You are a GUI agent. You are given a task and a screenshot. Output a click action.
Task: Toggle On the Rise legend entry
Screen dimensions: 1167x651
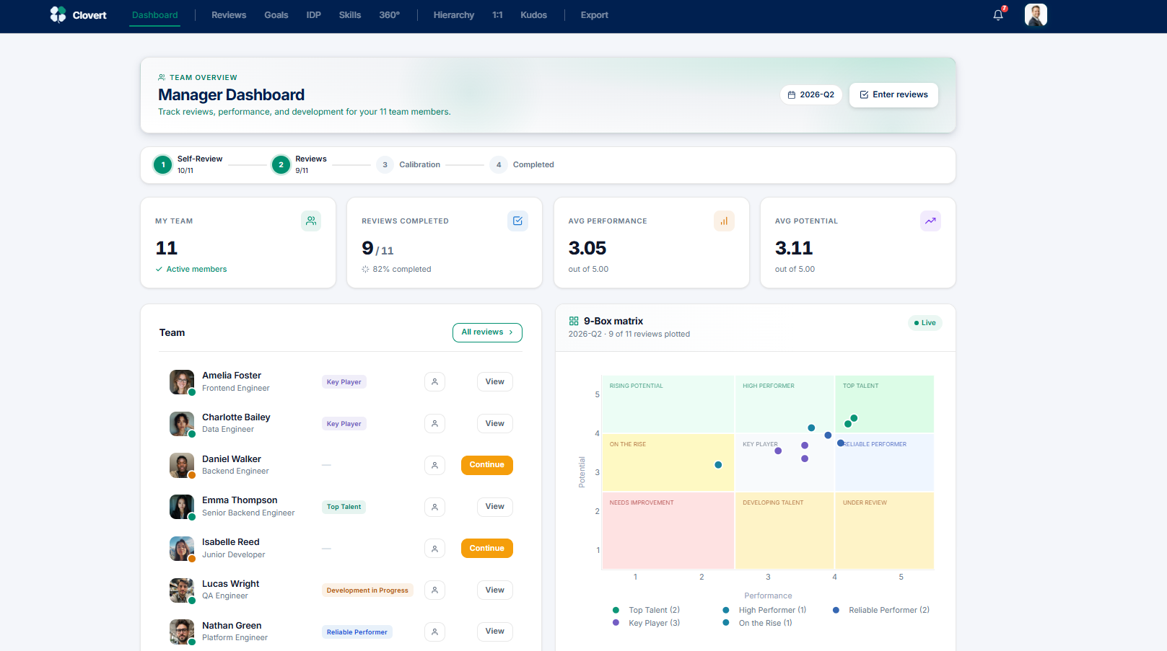(757, 623)
